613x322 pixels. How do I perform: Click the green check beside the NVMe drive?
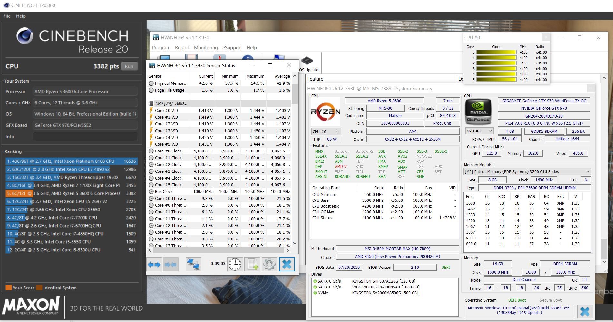pyautogui.click(x=315, y=293)
